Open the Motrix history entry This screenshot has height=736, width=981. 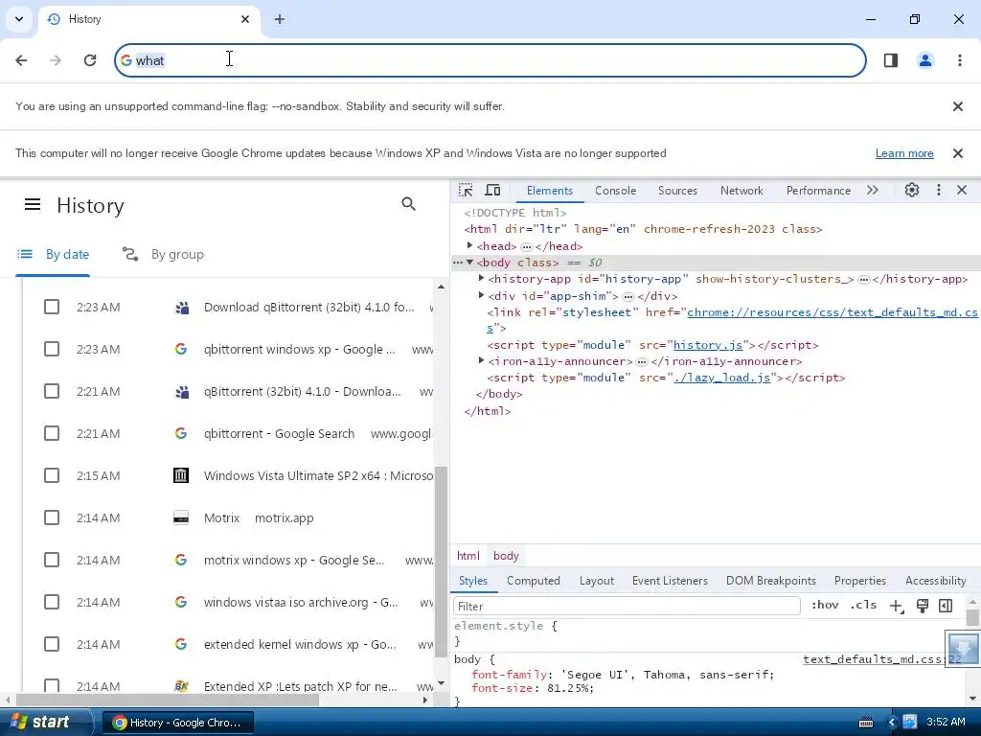222,518
